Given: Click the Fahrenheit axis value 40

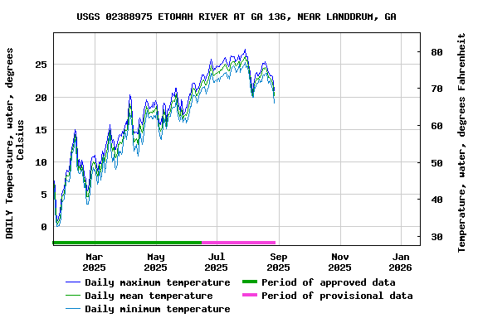Looking at the screenshot, I should click(437, 200).
